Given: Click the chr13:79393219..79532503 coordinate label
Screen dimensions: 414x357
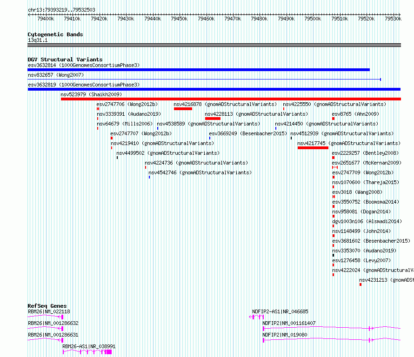Looking at the screenshot, I should pos(61,10).
